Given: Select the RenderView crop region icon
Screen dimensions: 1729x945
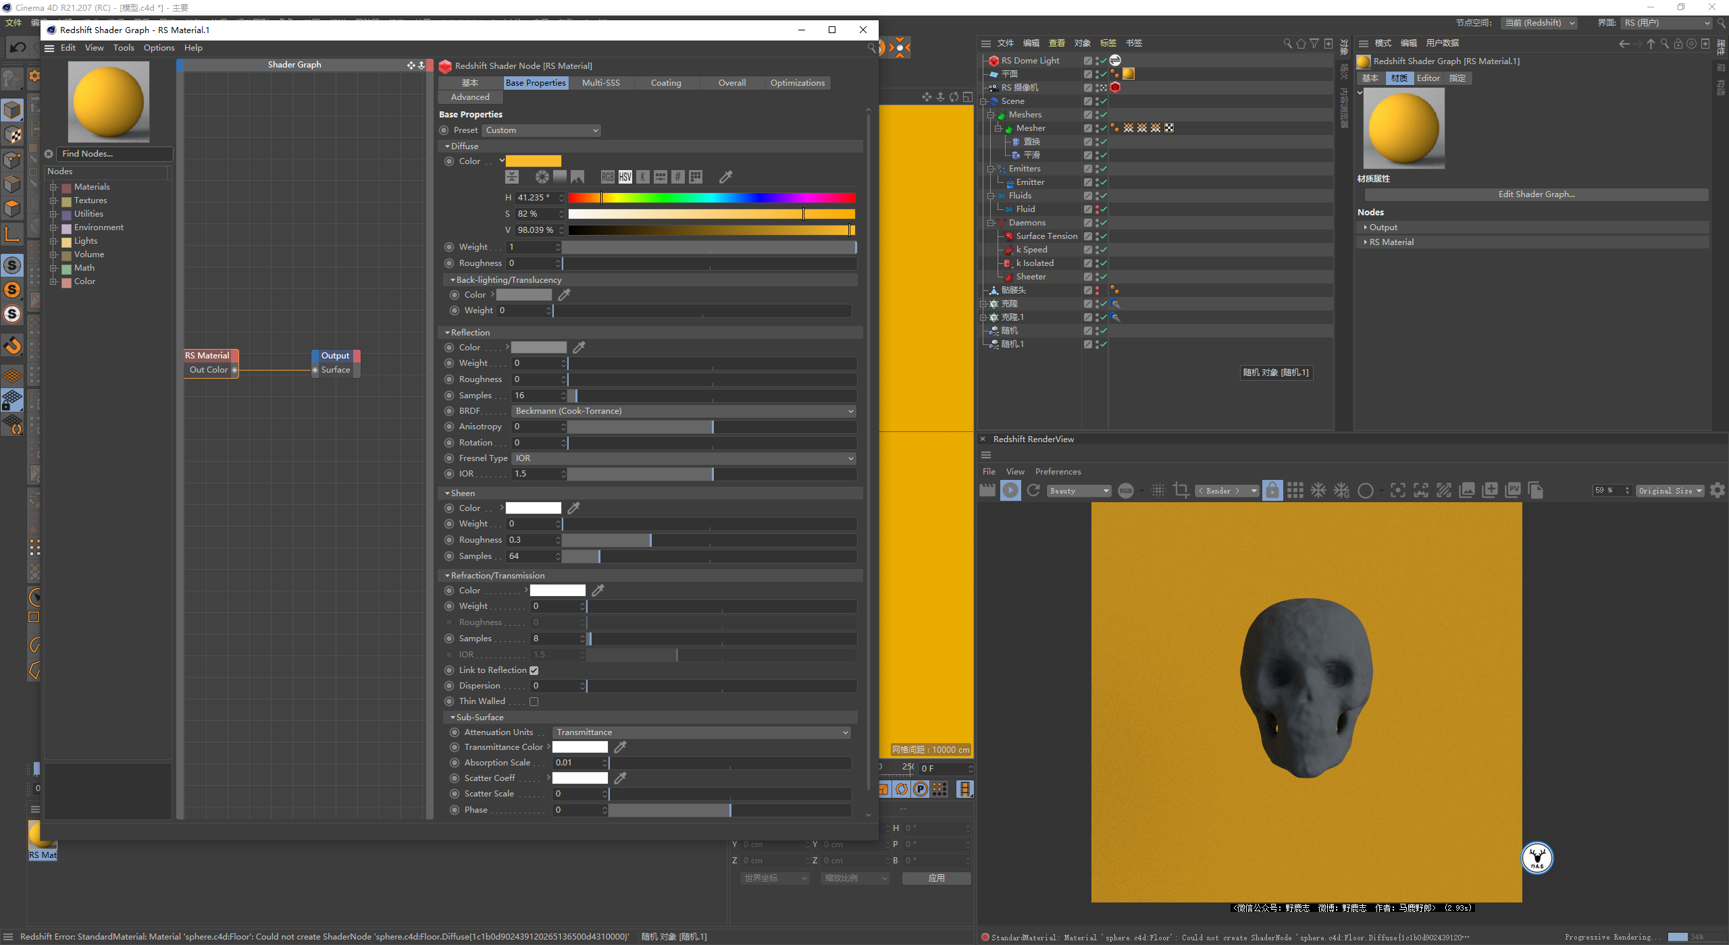Looking at the screenshot, I should (1181, 491).
